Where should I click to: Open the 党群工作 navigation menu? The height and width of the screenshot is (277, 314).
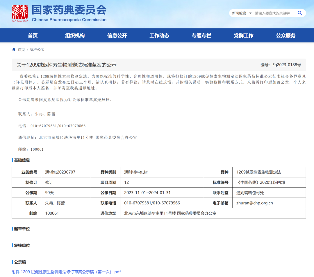(244, 36)
